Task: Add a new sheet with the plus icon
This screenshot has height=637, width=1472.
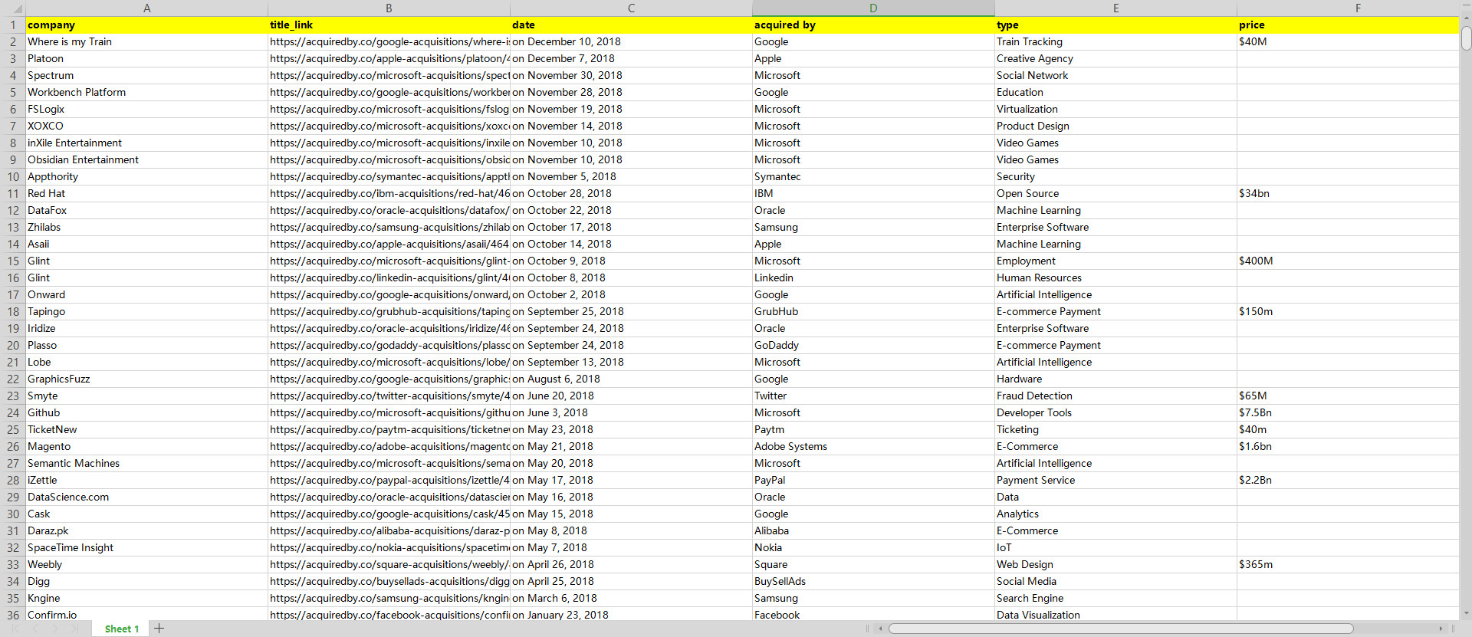Action: click(159, 629)
